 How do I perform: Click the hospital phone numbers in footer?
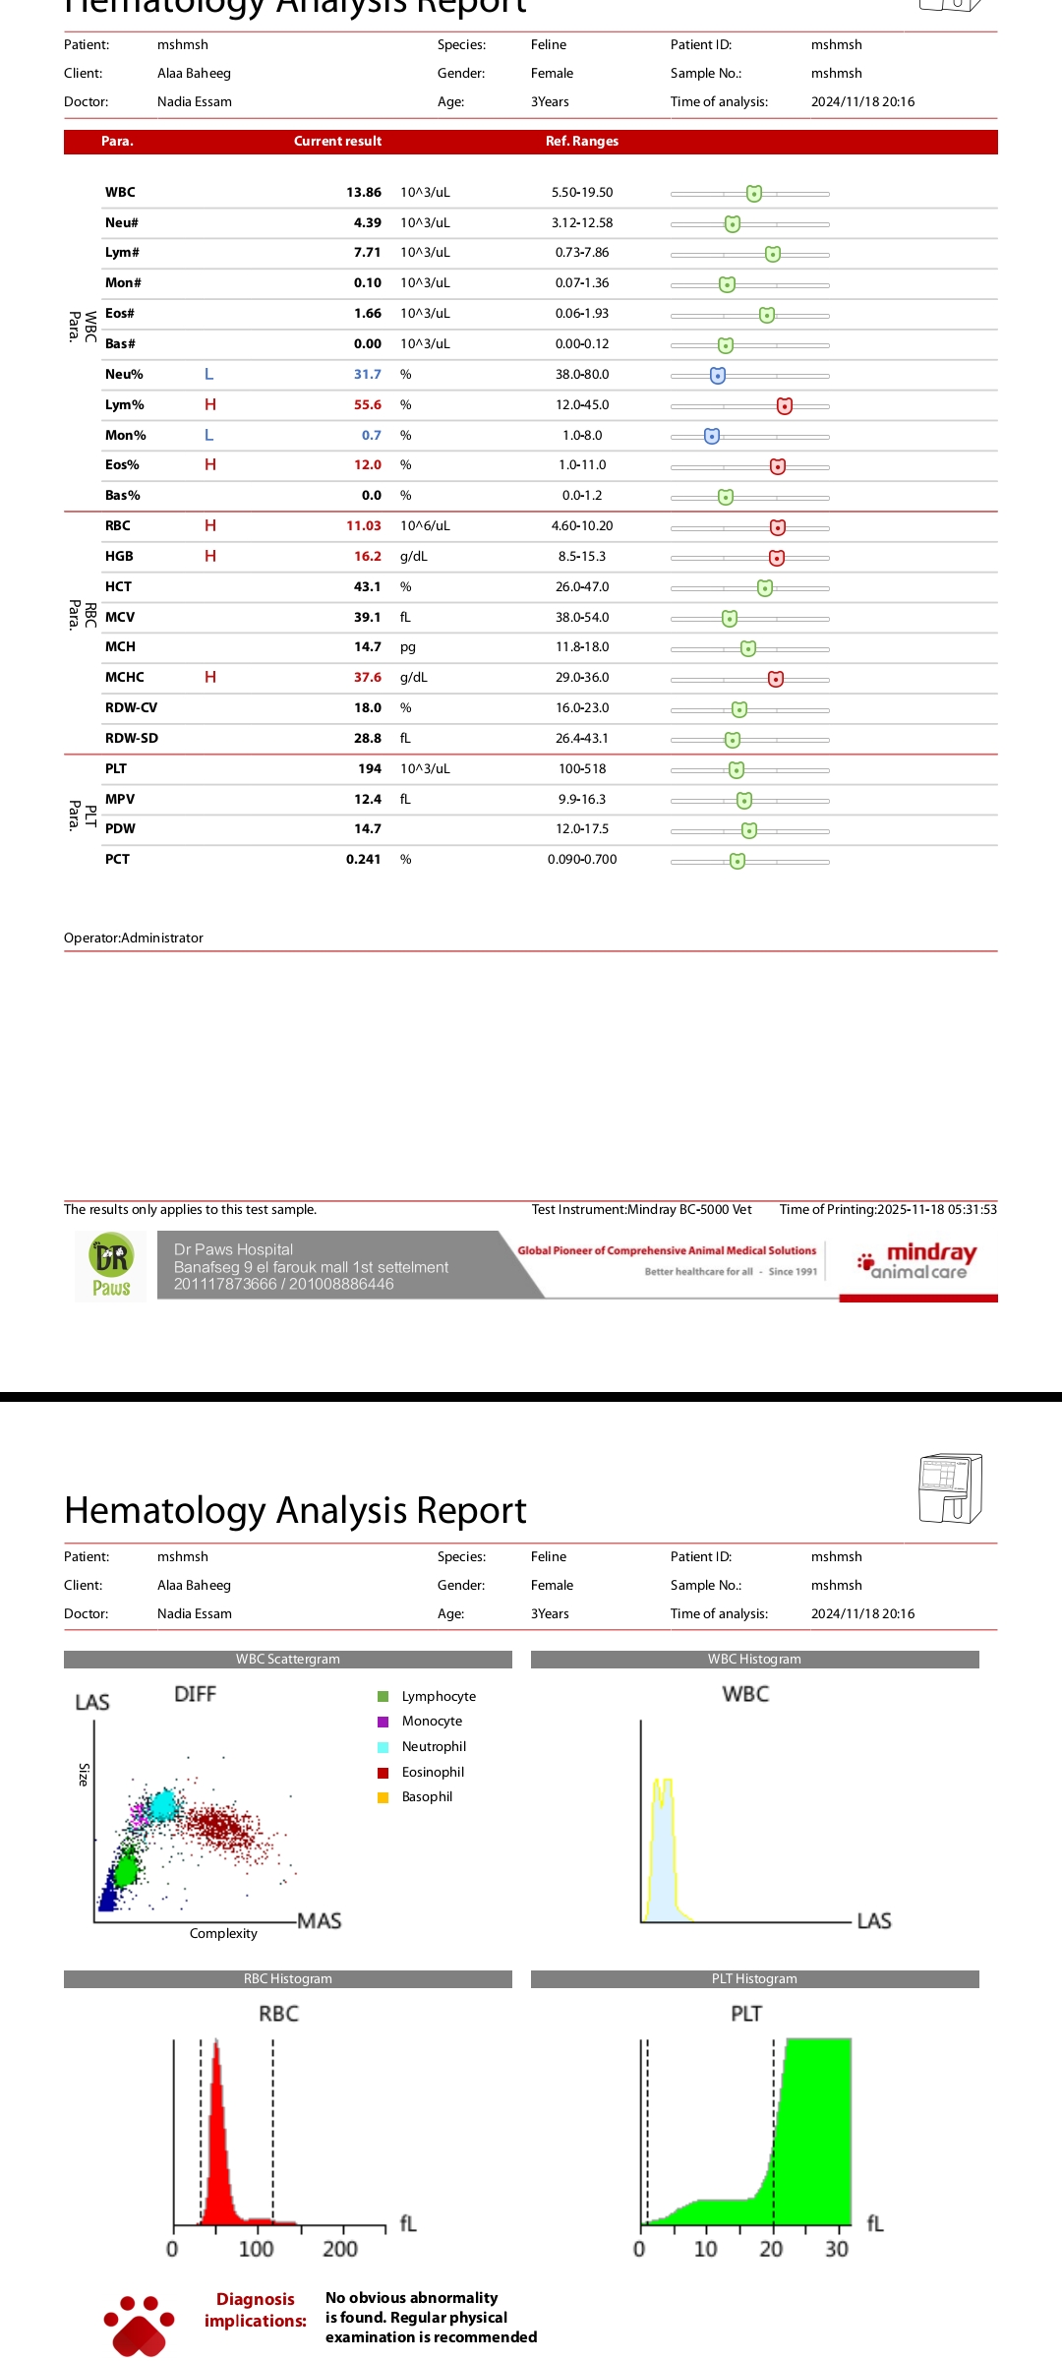[x=283, y=1284]
